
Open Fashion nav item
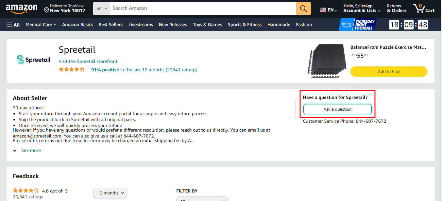pos(304,25)
